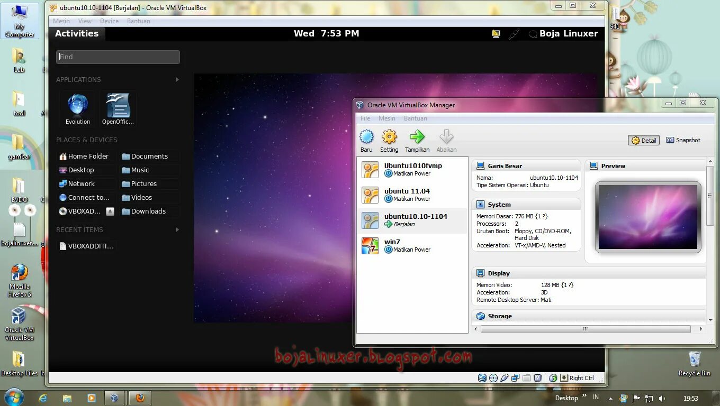Open Network place

pos(77,184)
